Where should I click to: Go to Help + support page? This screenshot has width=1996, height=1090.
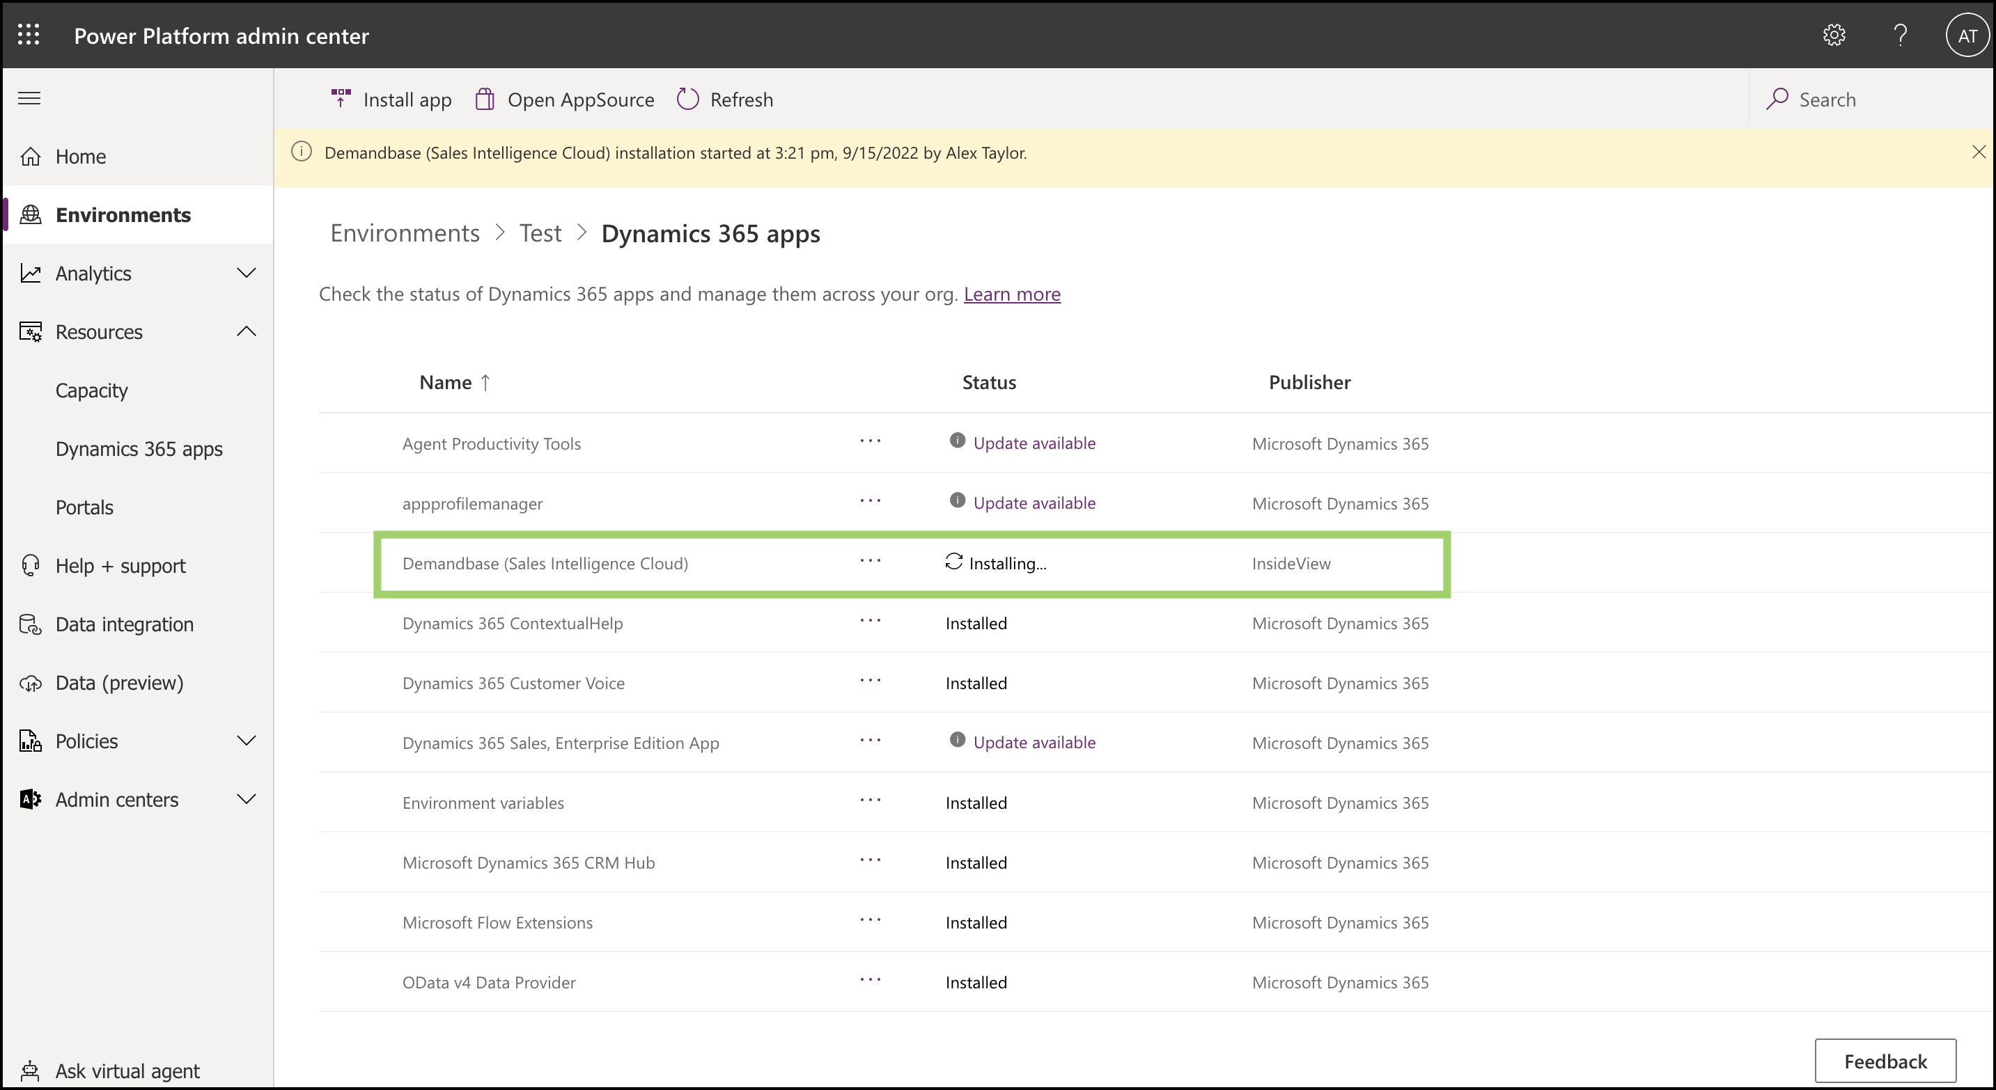tap(120, 566)
